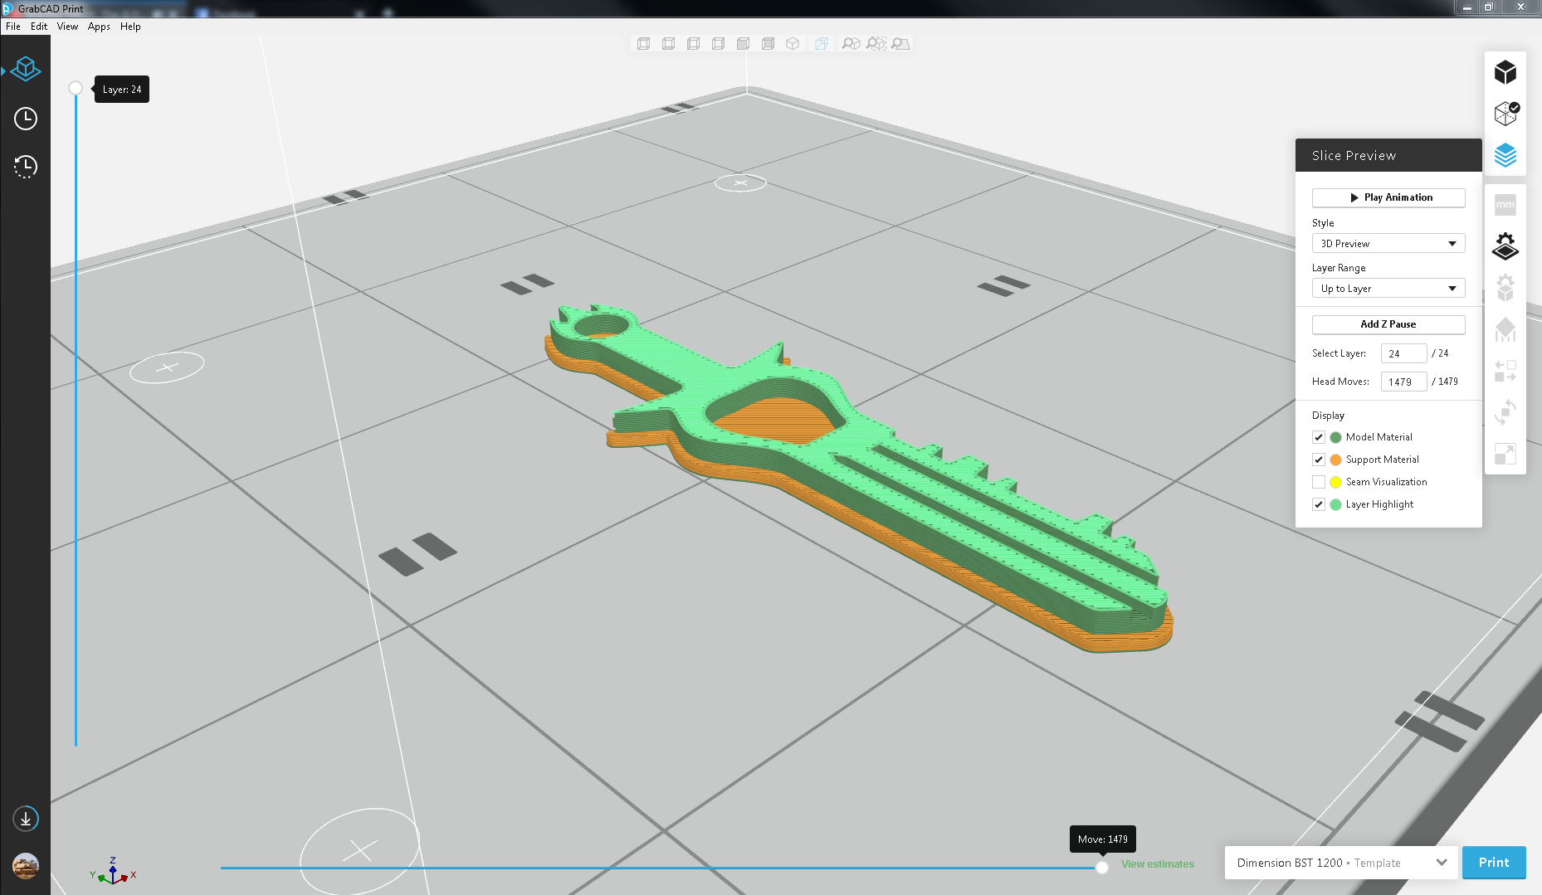The height and width of the screenshot is (895, 1542).
Task: Toggle the Layer Highlight checkbox
Action: 1318,504
